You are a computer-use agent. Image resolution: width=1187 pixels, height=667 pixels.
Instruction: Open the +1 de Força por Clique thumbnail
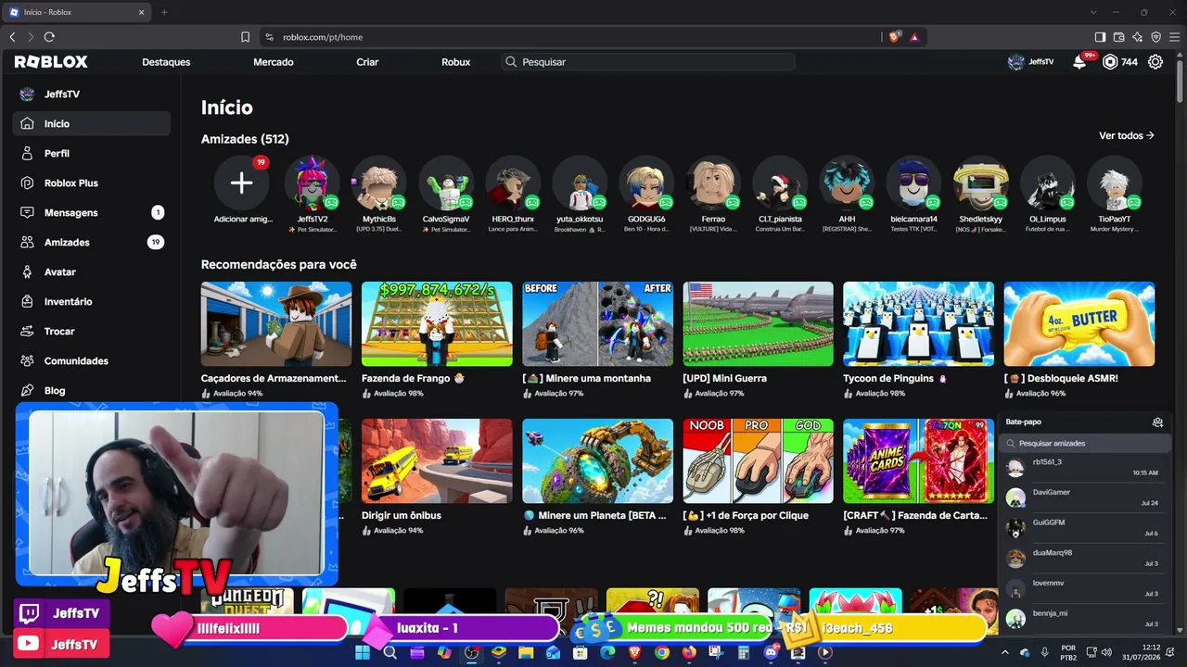tap(758, 461)
